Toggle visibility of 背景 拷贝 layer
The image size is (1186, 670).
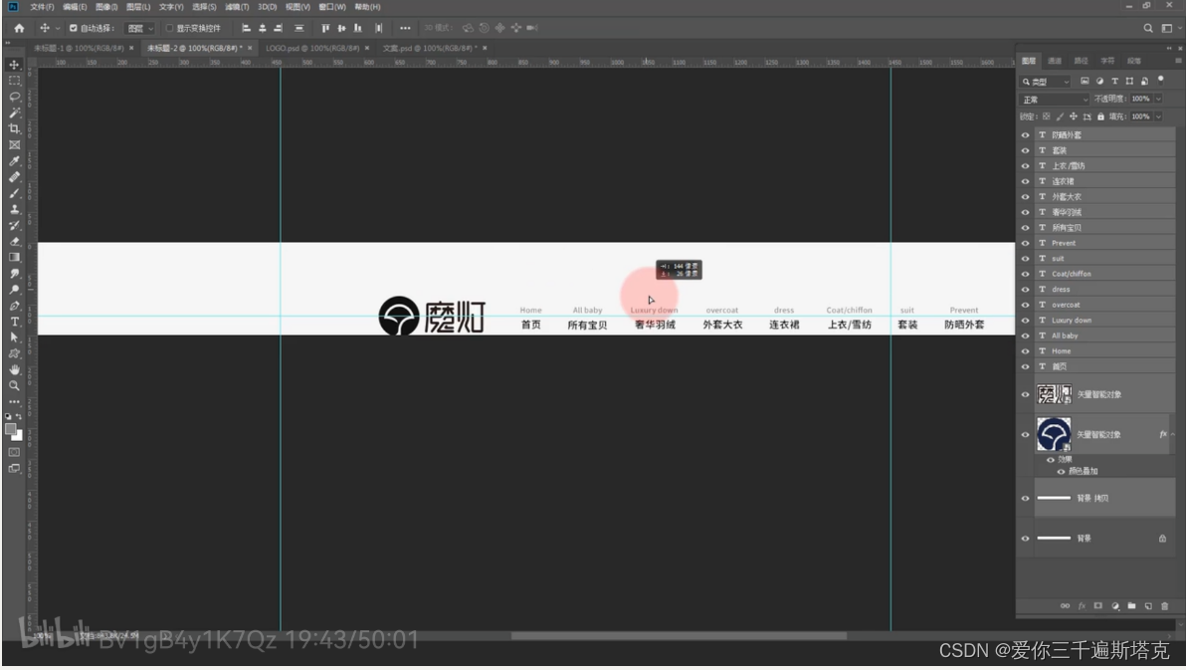[1026, 498]
